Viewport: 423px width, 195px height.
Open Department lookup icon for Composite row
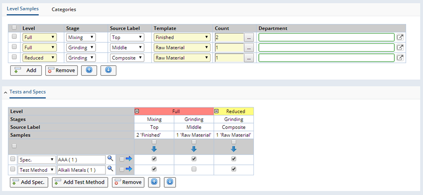pos(400,58)
